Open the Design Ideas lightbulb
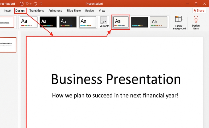The width and height of the screenshot is (209, 128). [196, 19]
